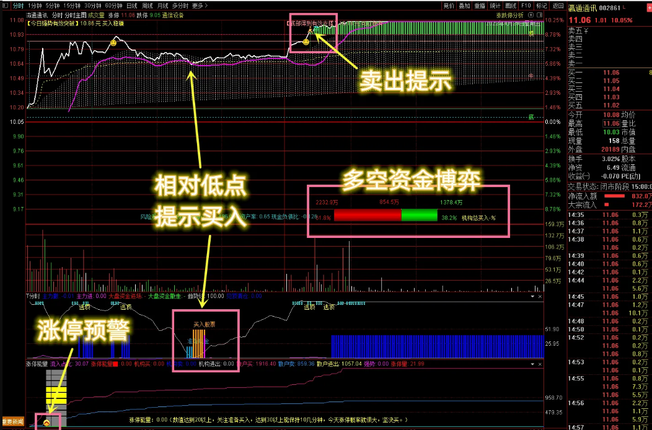Close the T分时 indicator panel
Viewport: 652px width, 430px height.
coord(540,297)
